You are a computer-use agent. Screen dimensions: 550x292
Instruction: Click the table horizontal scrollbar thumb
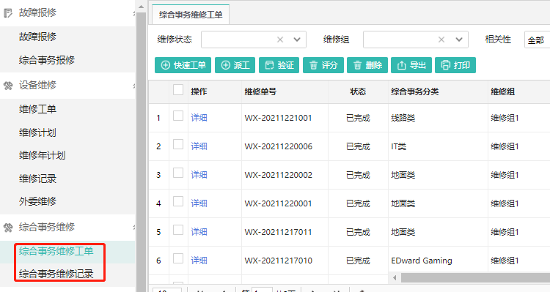click(x=475, y=277)
